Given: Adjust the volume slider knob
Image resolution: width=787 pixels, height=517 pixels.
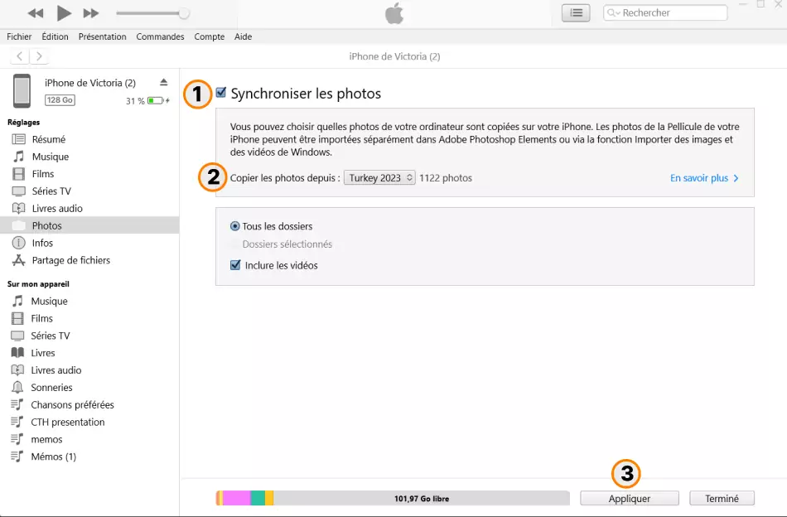Looking at the screenshot, I should click(184, 13).
